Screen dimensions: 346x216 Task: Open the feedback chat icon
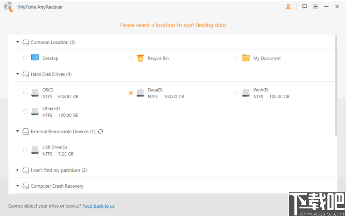(x=305, y=7)
